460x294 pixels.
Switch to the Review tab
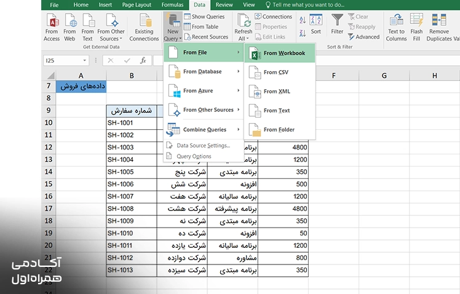click(x=224, y=5)
